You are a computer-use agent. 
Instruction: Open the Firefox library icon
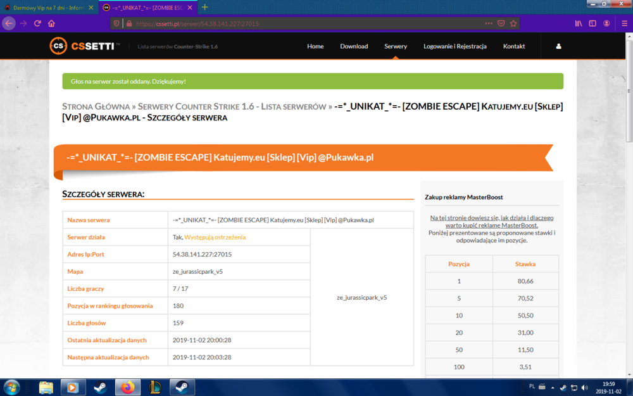(x=579, y=23)
